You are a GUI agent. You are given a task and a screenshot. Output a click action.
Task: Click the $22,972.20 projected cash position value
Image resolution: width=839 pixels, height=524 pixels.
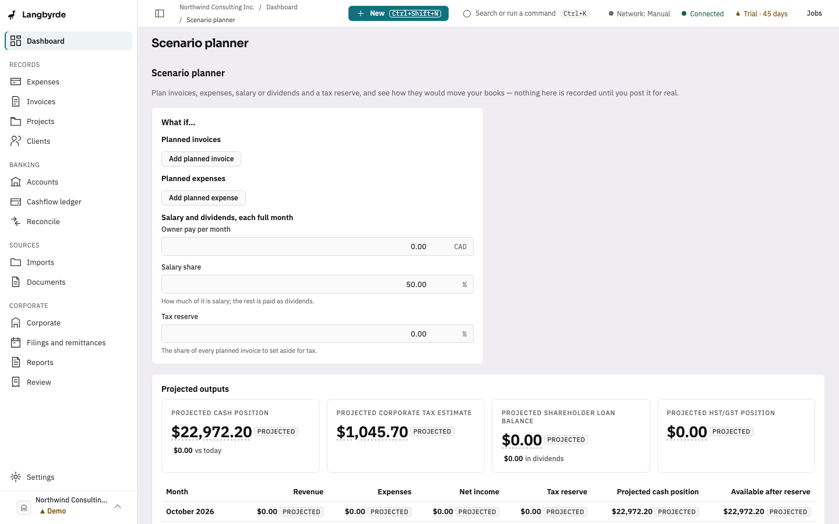[211, 432]
